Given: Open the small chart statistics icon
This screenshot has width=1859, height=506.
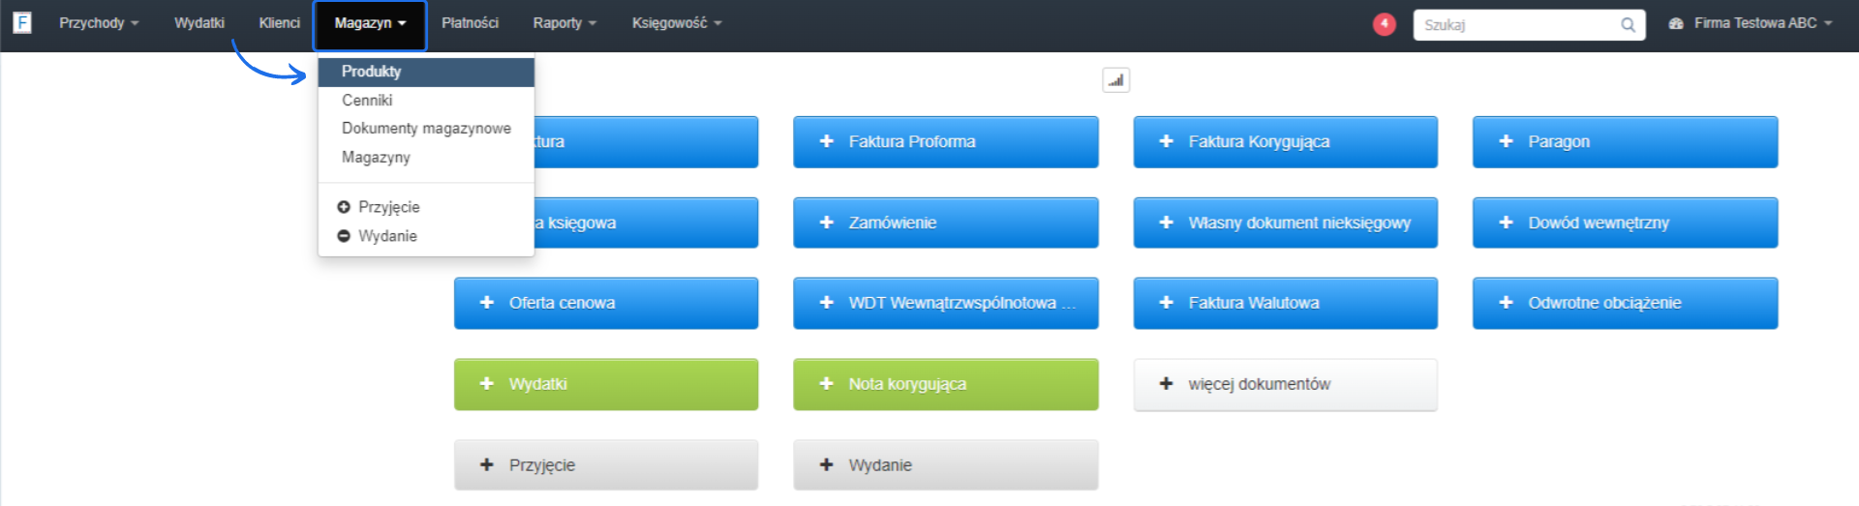Looking at the screenshot, I should pos(1115,80).
